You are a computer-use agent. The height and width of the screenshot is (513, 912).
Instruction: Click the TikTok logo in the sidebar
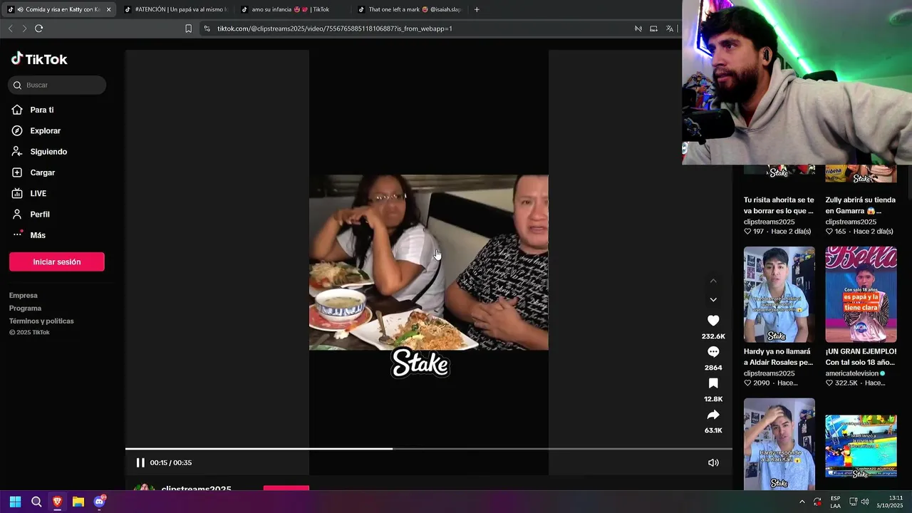(x=39, y=59)
